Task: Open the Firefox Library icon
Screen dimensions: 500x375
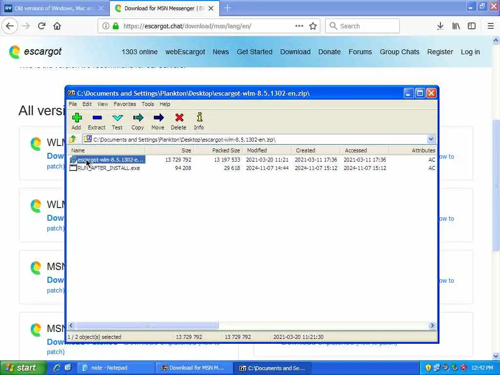Action: [456, 26]
